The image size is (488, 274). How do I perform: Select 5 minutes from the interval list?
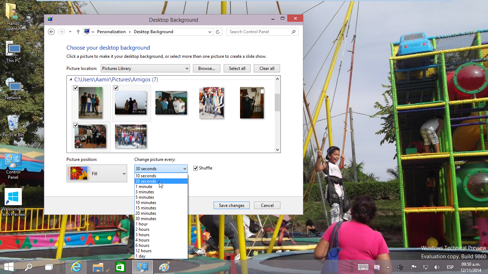click(x=145, y=197)
